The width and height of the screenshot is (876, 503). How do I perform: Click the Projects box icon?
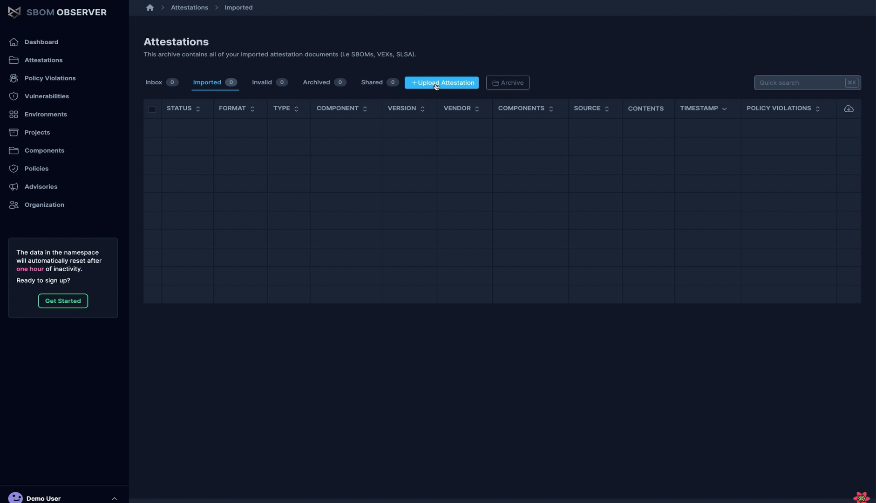pos(14,132)
